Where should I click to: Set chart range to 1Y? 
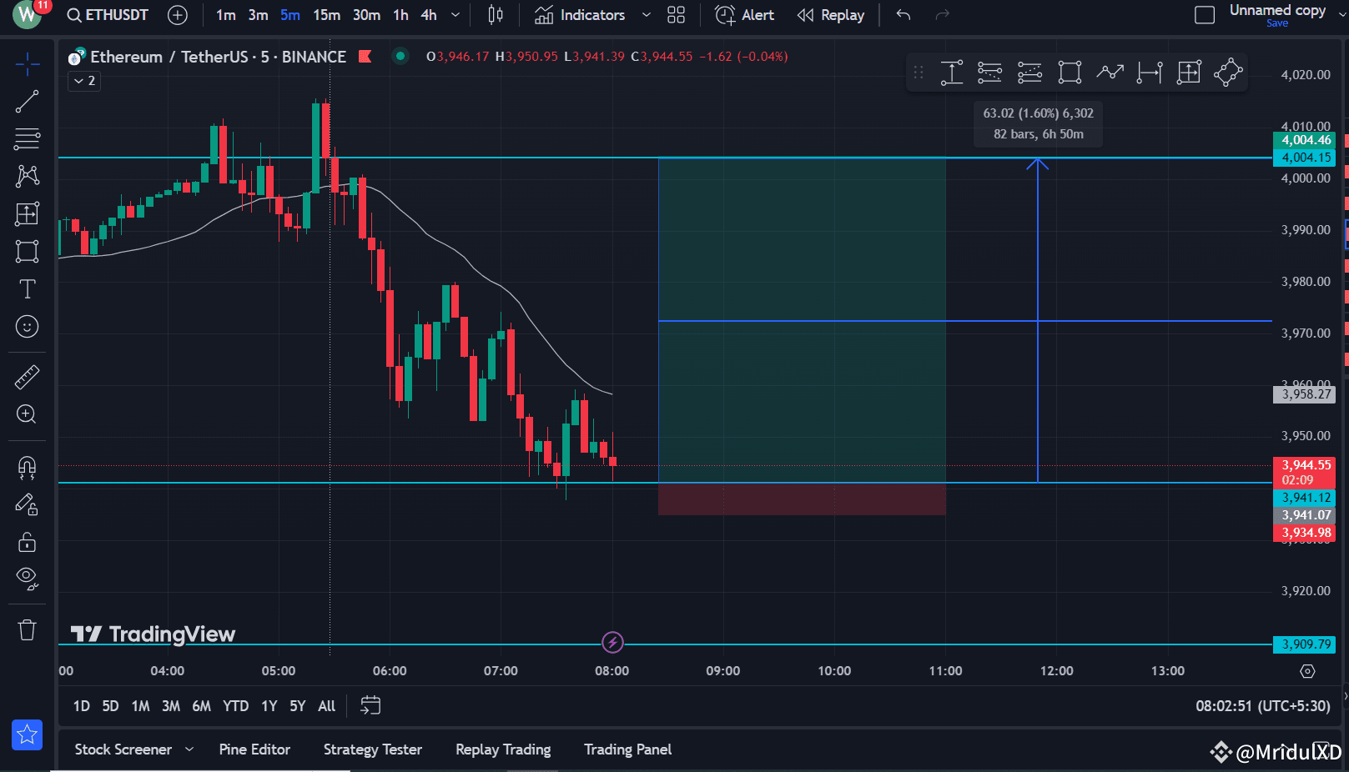pos(269,706)
